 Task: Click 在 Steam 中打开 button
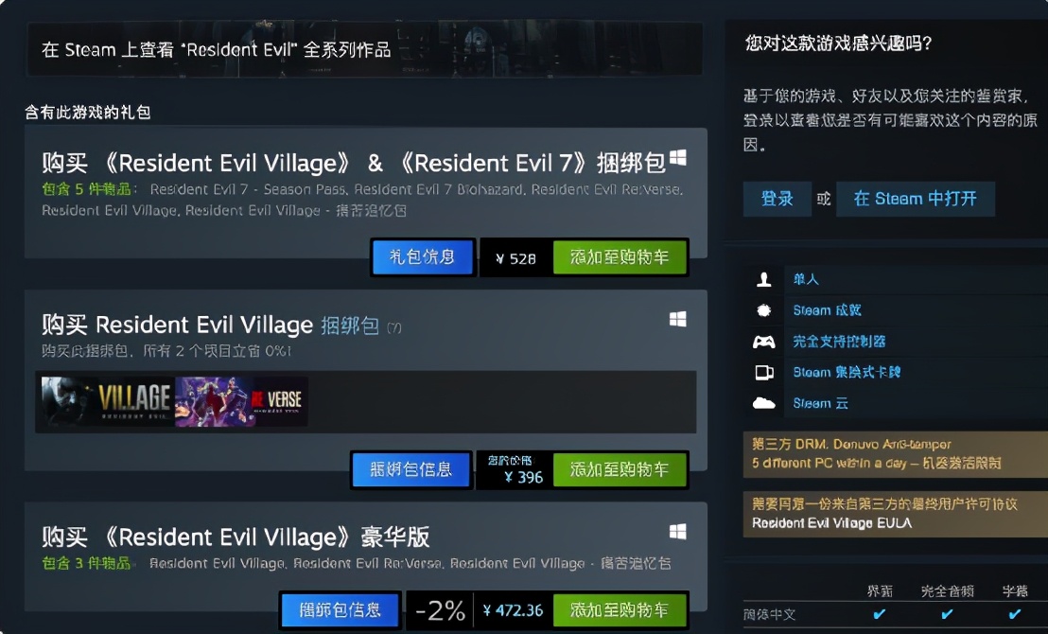[915, 199]
